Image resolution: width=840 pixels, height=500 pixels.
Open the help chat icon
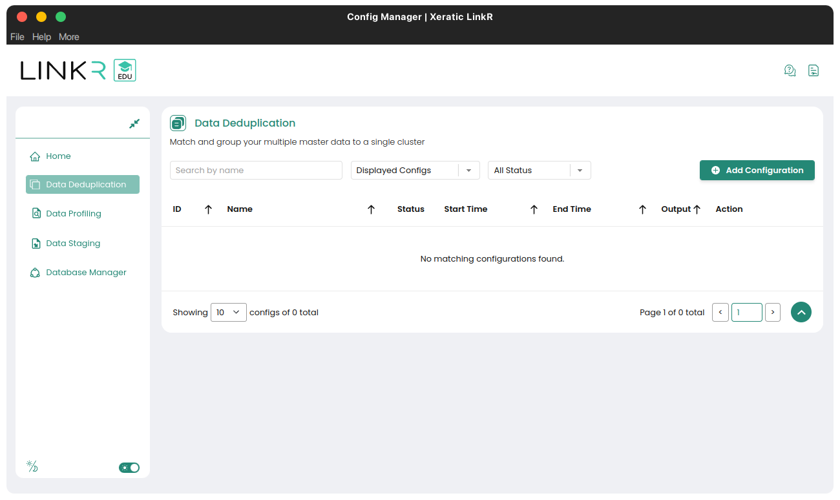[x=790, y=70]
